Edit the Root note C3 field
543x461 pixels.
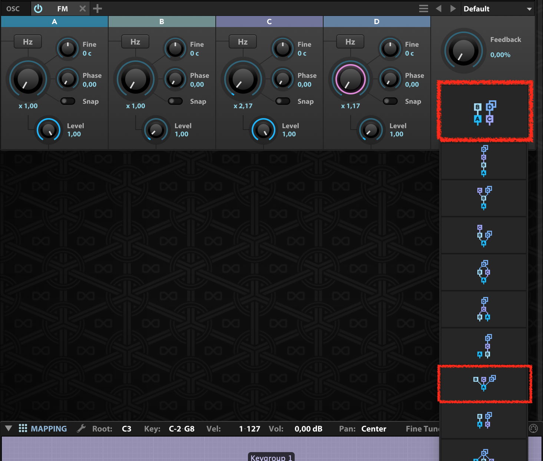(127, 429)
